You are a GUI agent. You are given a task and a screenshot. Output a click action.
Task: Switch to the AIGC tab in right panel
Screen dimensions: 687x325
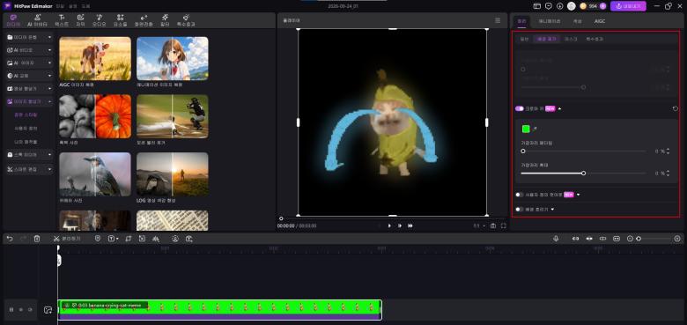click(x=600, y=21)
